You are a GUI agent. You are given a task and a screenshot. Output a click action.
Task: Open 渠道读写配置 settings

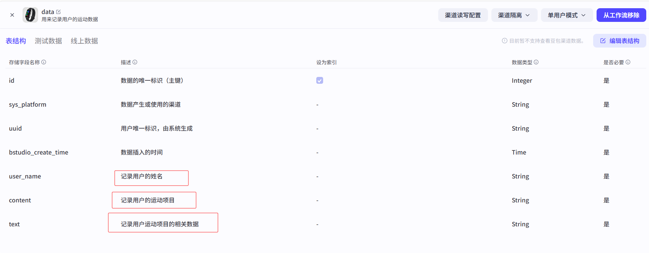coord(463,15)
